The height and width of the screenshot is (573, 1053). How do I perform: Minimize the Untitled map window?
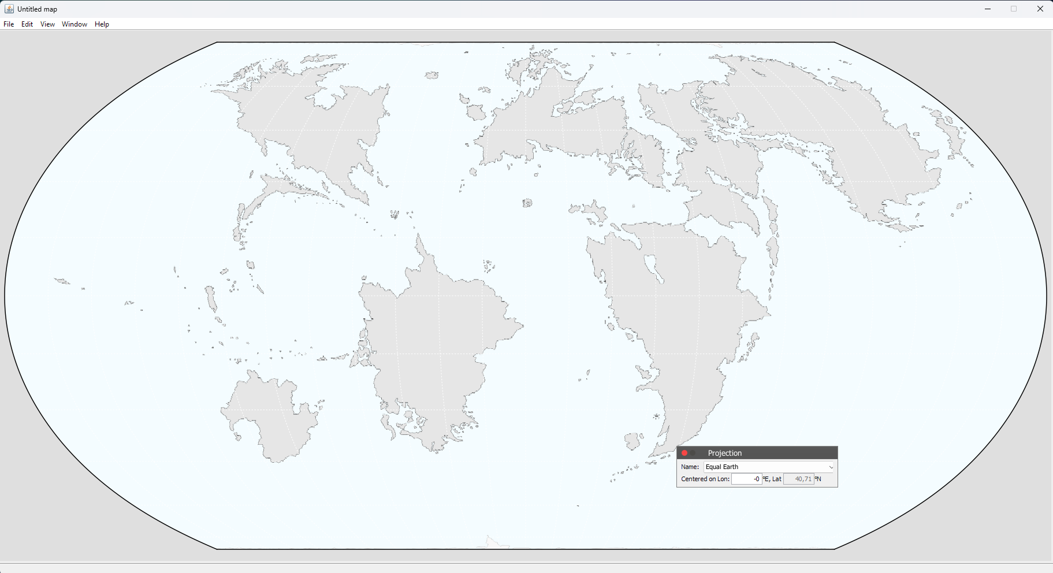(987, 9)
